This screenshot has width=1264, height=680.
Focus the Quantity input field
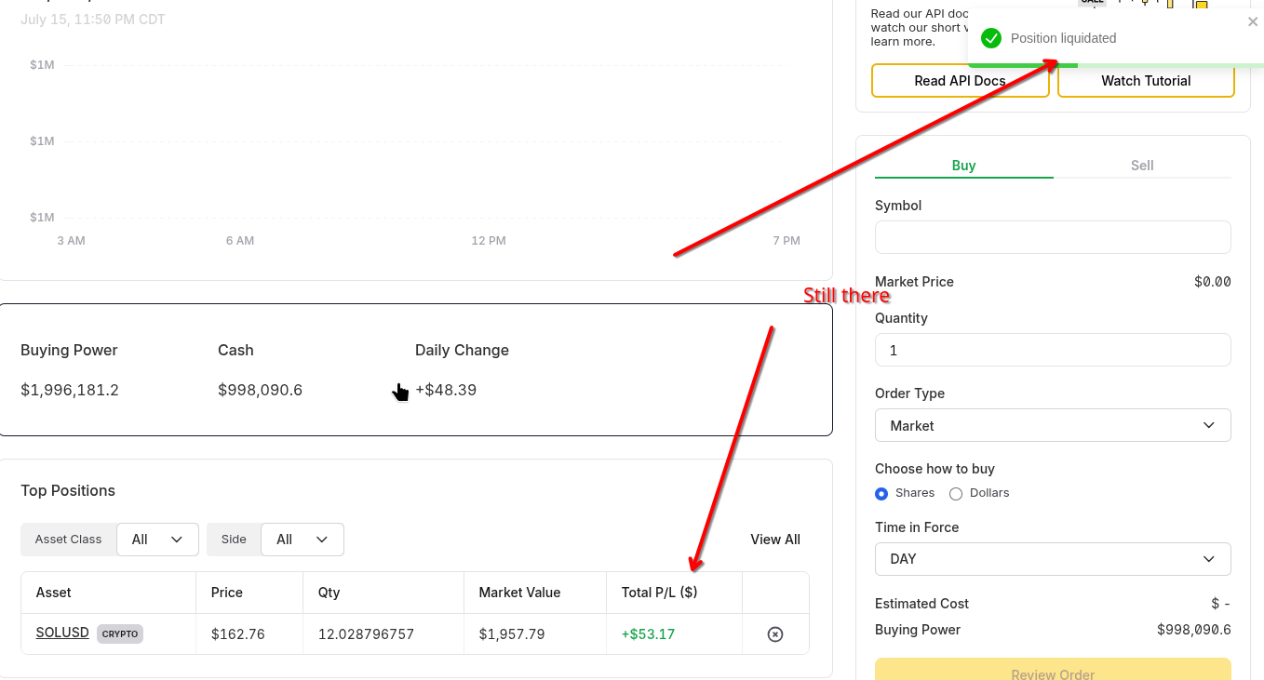click(1052, 350)
